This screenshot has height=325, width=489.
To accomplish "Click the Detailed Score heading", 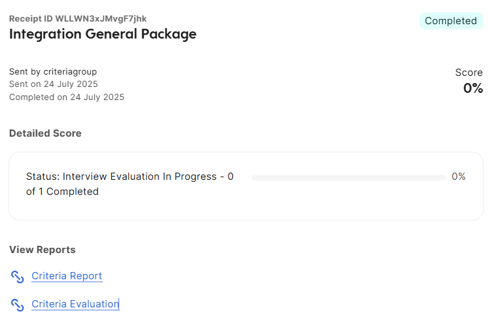I will (45, 133).
